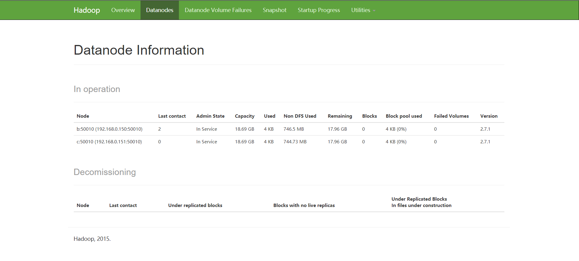Click 746.5 MB Non DFS Used value
This screenshot has width=579, height=261.
point(294,129)
